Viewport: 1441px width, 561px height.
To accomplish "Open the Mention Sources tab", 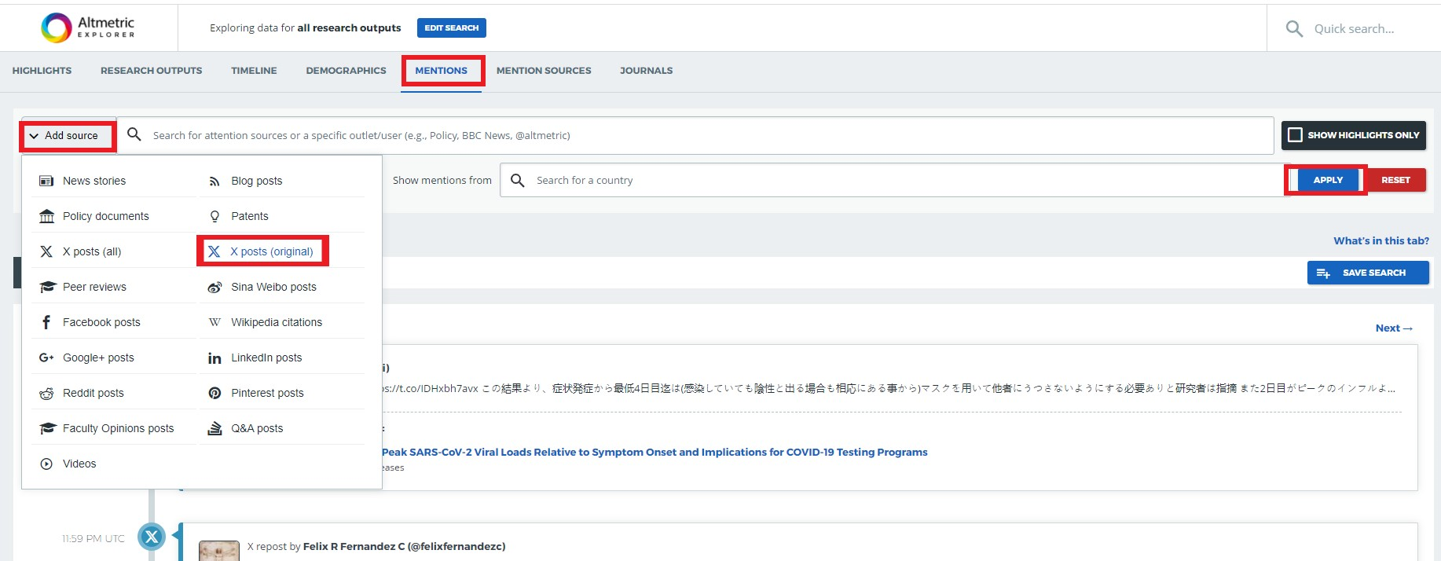I will tap(543, 71).
